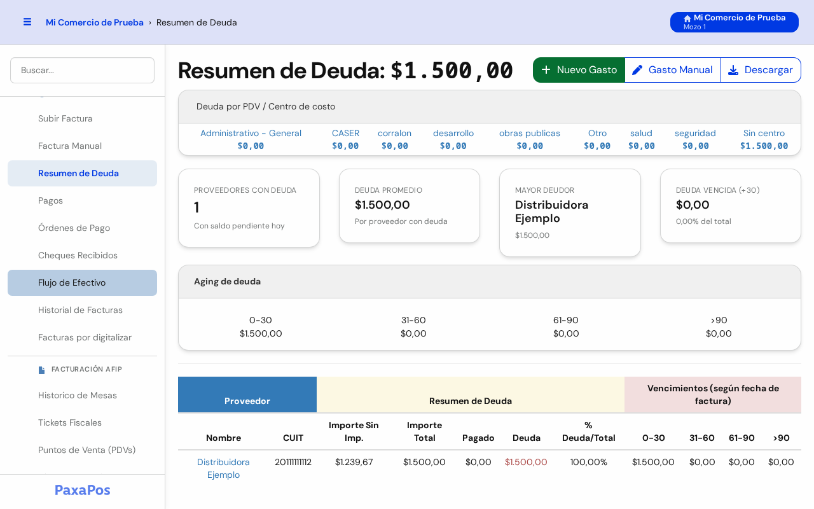
Task: Open Facturas por digitalizar
Action: tap(82, 337)
